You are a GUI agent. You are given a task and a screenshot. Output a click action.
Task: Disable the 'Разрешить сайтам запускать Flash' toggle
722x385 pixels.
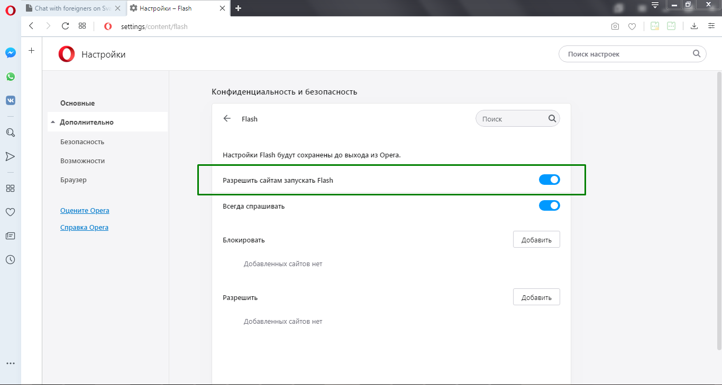(549, 180)
